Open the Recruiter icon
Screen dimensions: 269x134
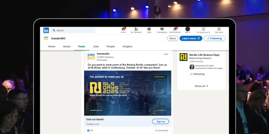tap(219, 30)
